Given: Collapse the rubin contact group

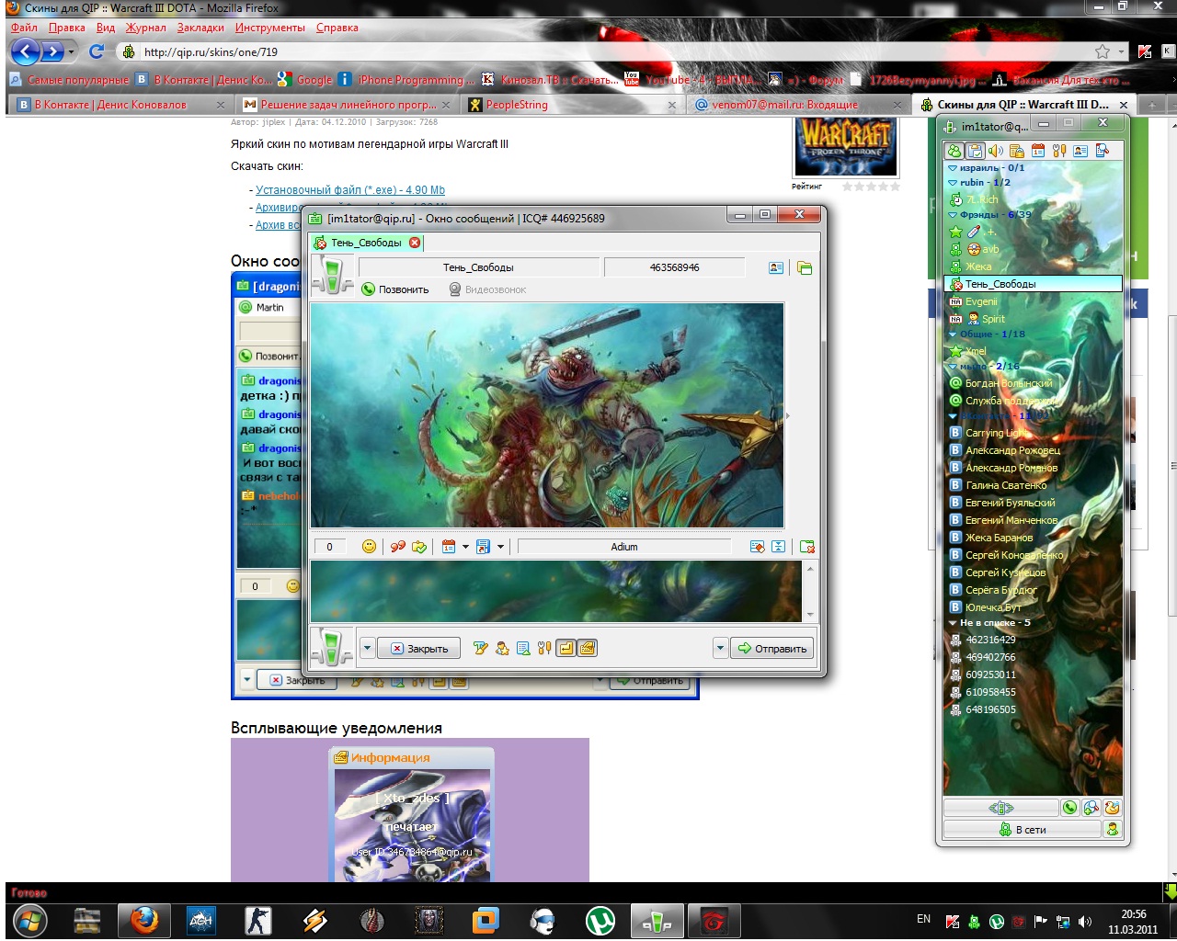Looking at the screenshot, I should pos(953,183).
